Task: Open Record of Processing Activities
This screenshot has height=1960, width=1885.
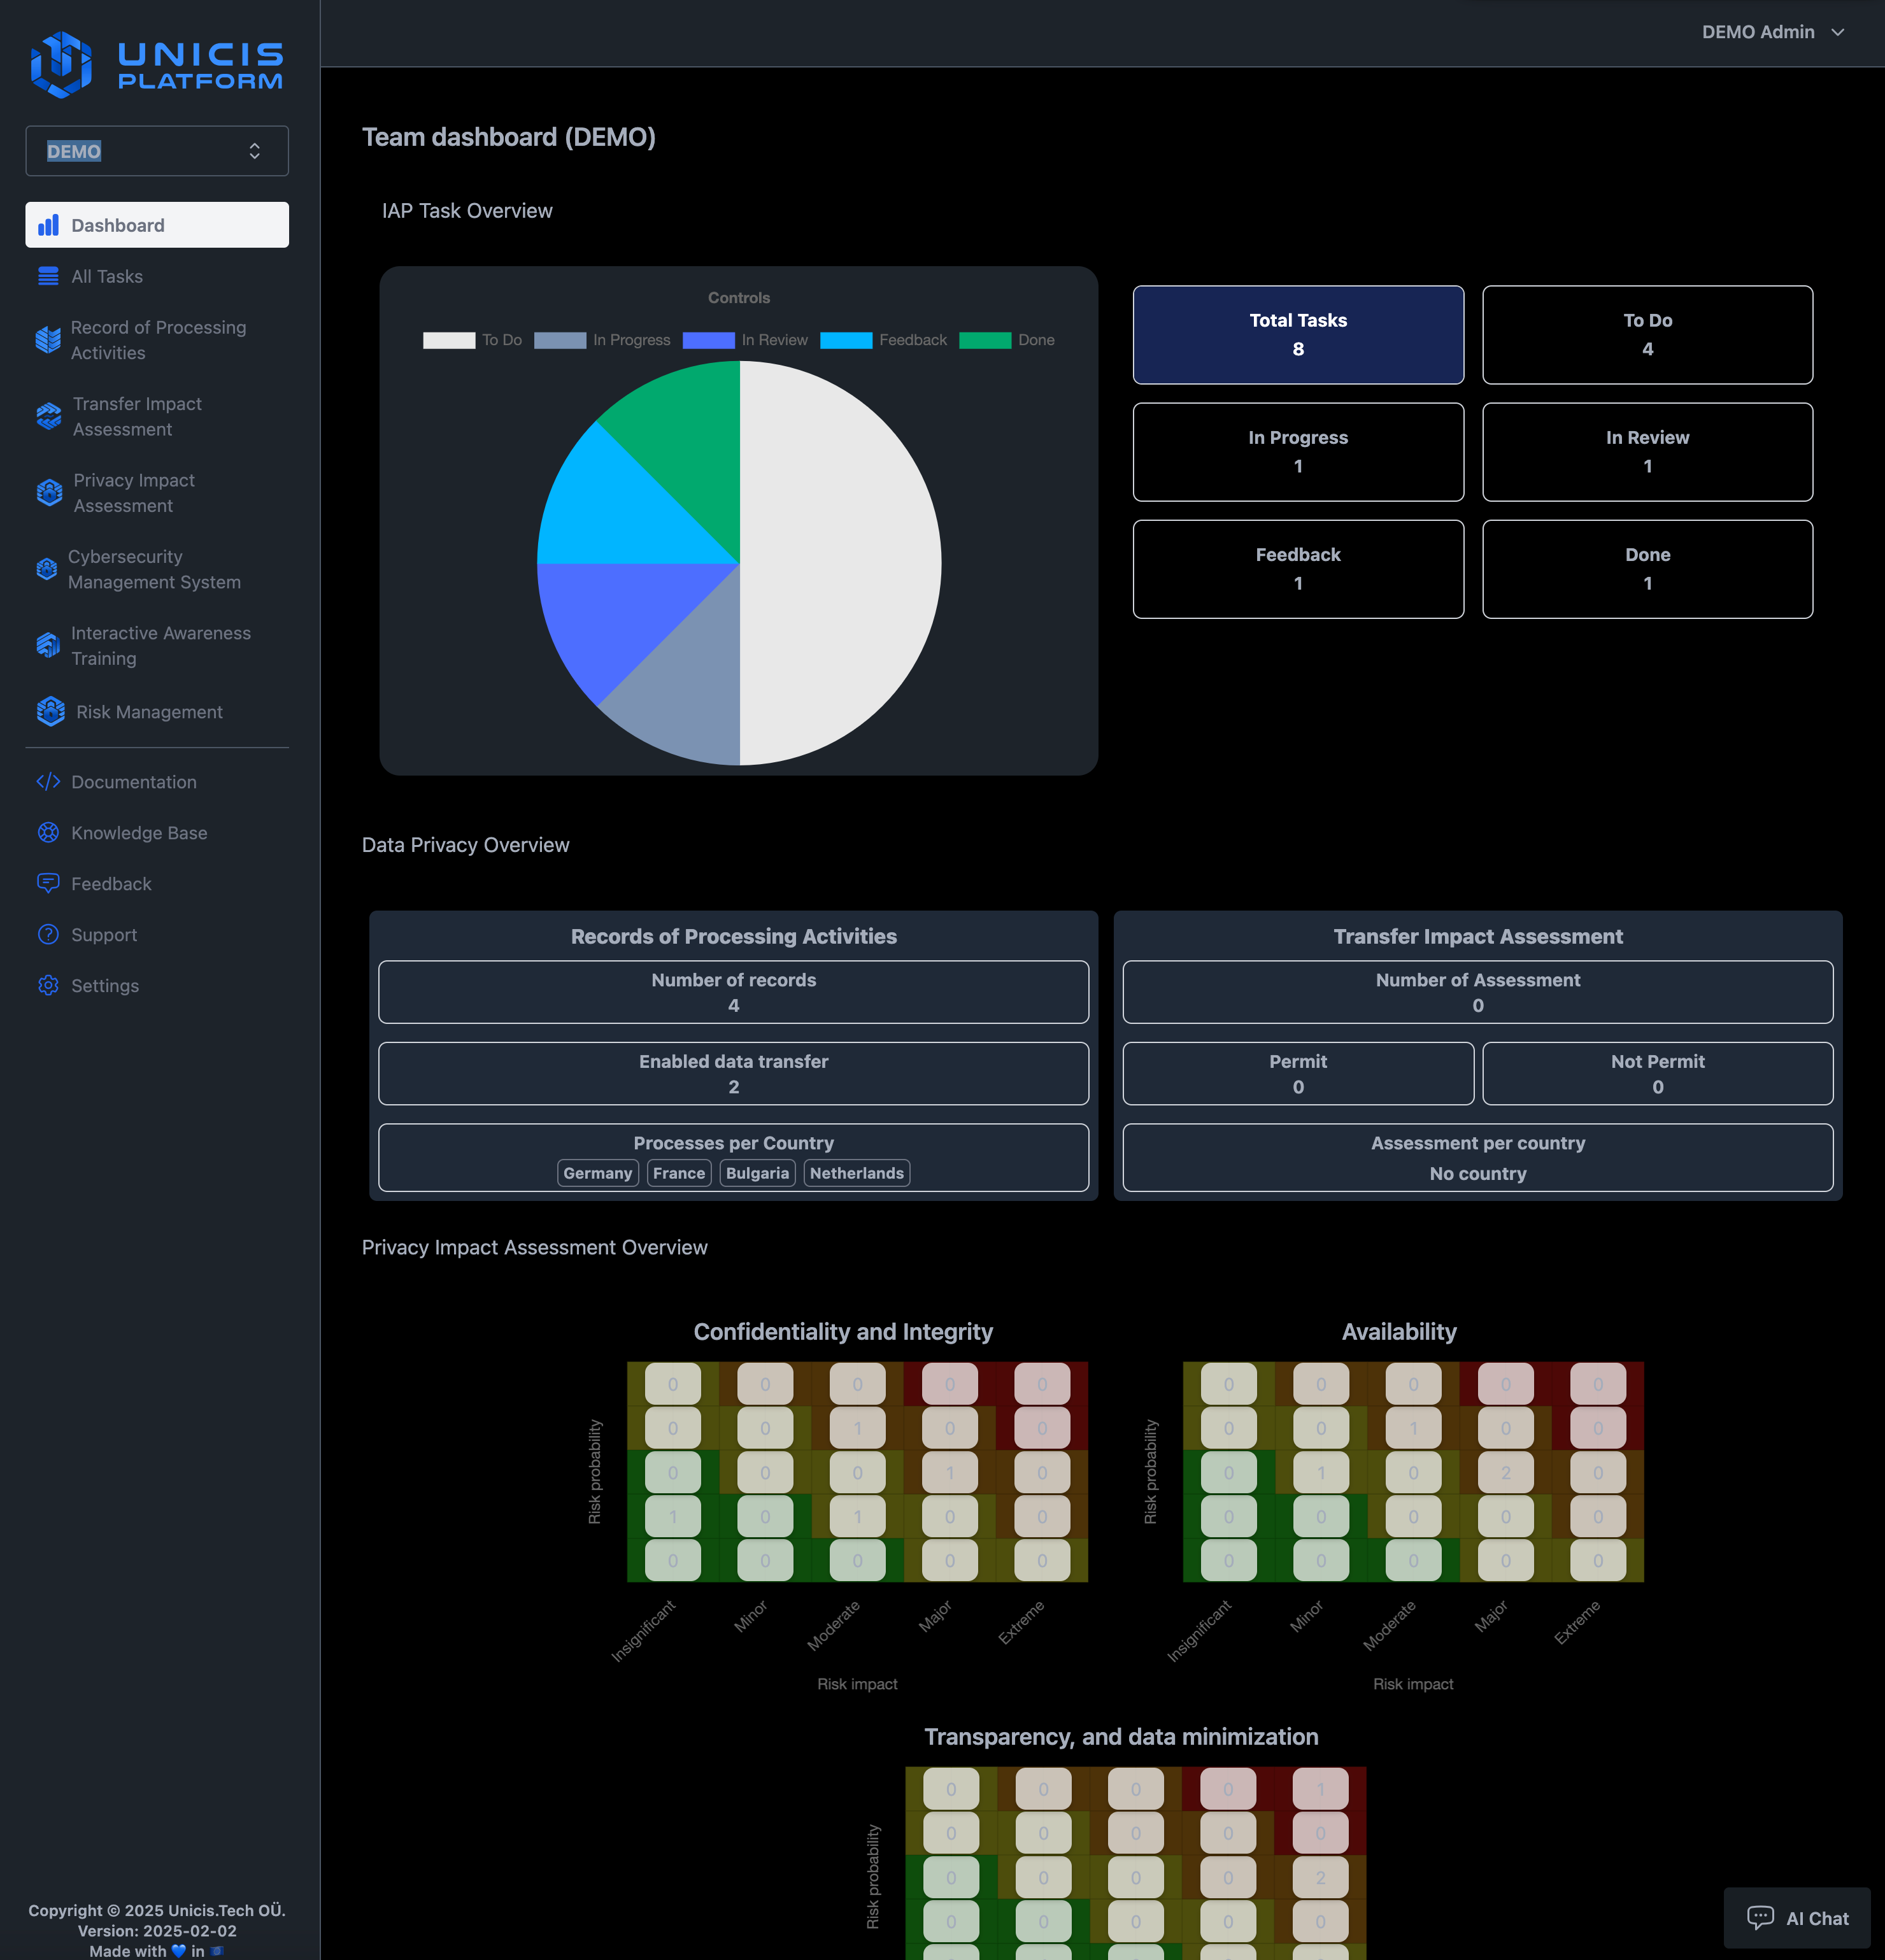Action: click(x=157, y=340)
